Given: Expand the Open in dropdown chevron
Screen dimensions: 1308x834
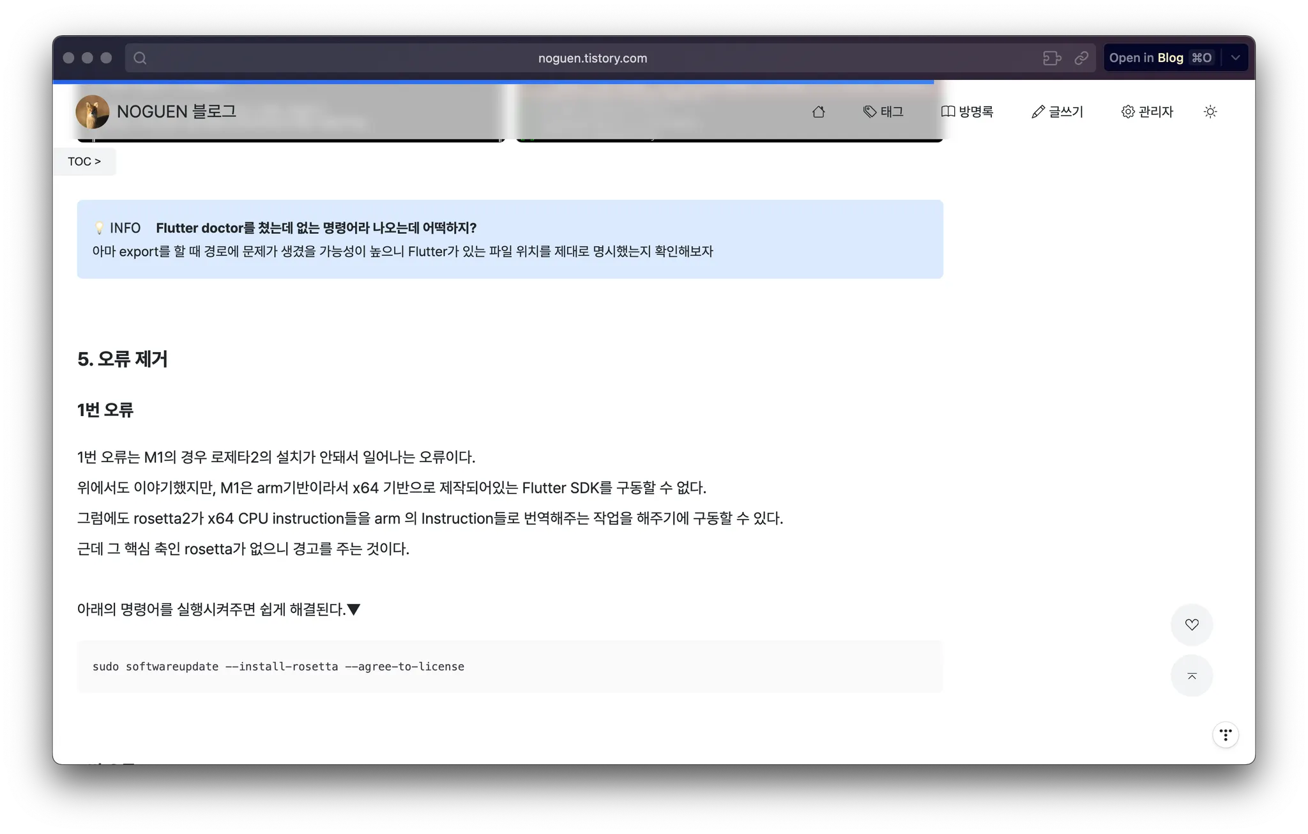Looking at the screenshot, I should tap(1235, 58).
